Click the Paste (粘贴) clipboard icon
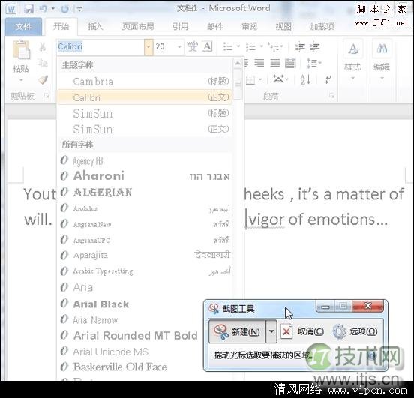Viewport: 414px width, 398px height. coord(21,49)
